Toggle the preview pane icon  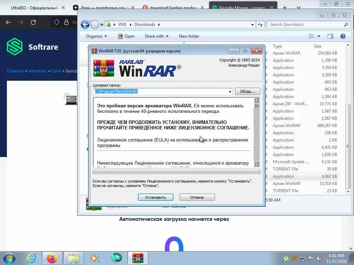330,36
